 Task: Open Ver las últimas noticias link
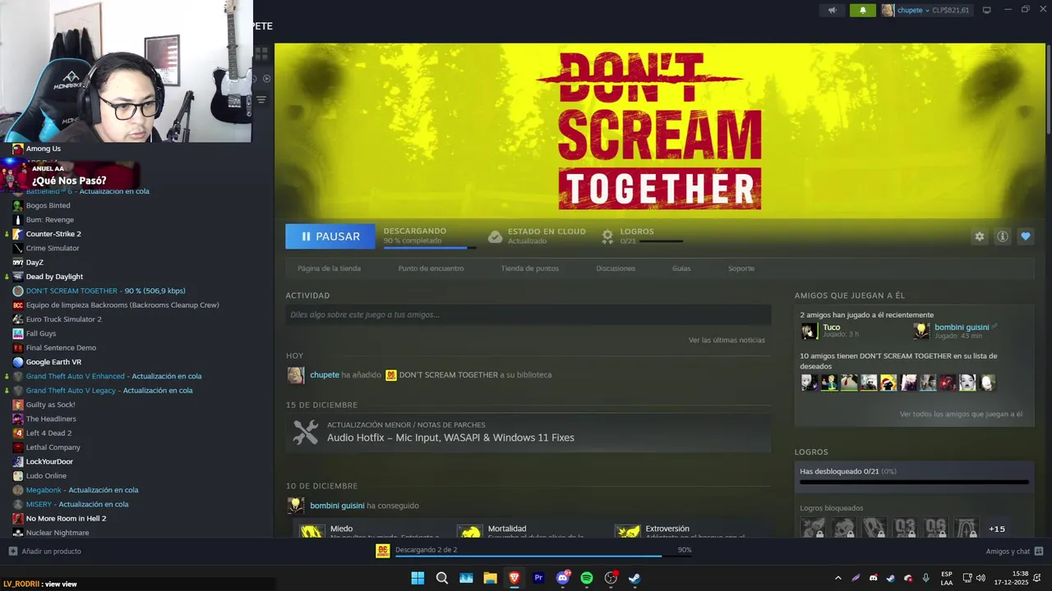[x=727, y=340]
